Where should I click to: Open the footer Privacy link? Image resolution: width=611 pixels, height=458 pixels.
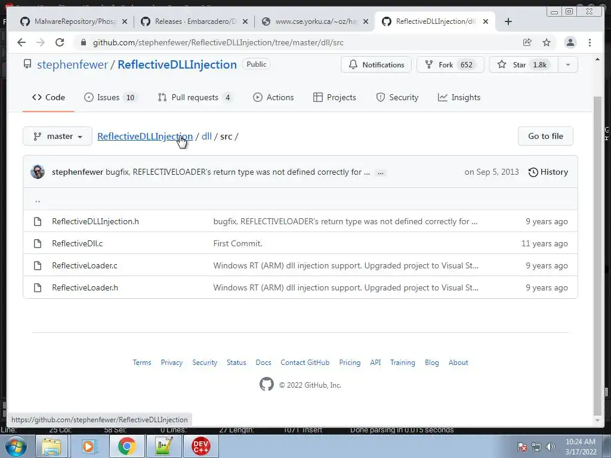pyautogui.click(x=172, y=362)
